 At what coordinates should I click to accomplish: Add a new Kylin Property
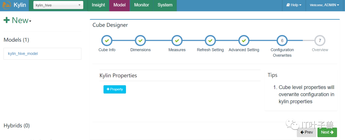115,89
